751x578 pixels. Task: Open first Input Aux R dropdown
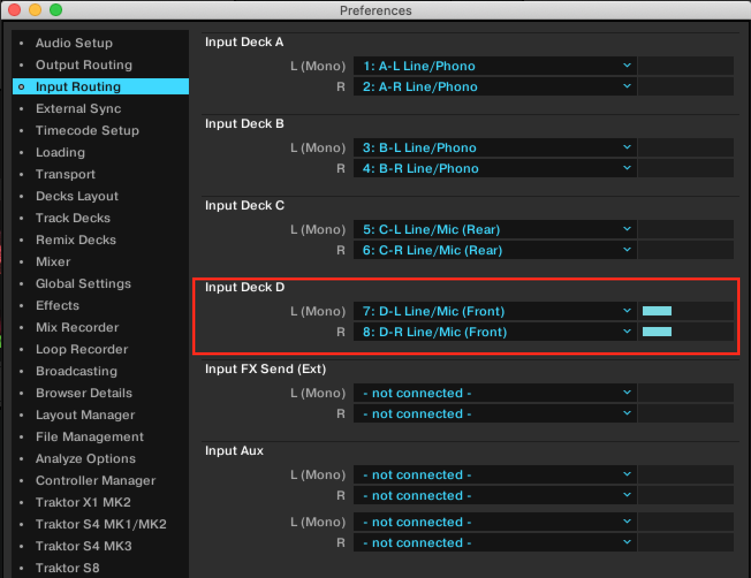tap(495, 496)
